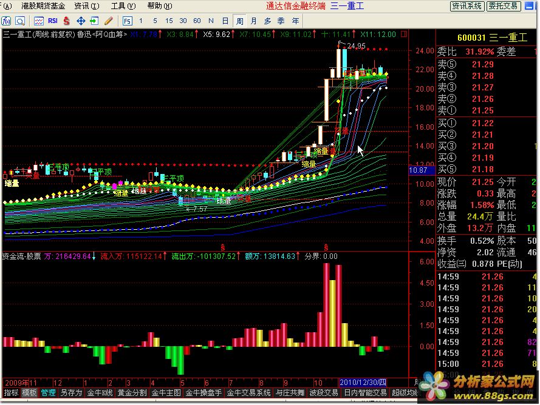Toggle weekly (周) chart period
Image resolution: width=540 pixels, height=405 pixels.
tap(240, 21)
